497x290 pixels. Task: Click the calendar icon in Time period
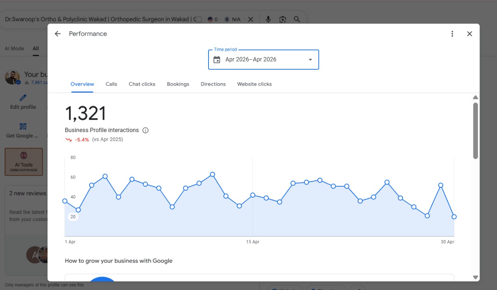click(217, 60)
